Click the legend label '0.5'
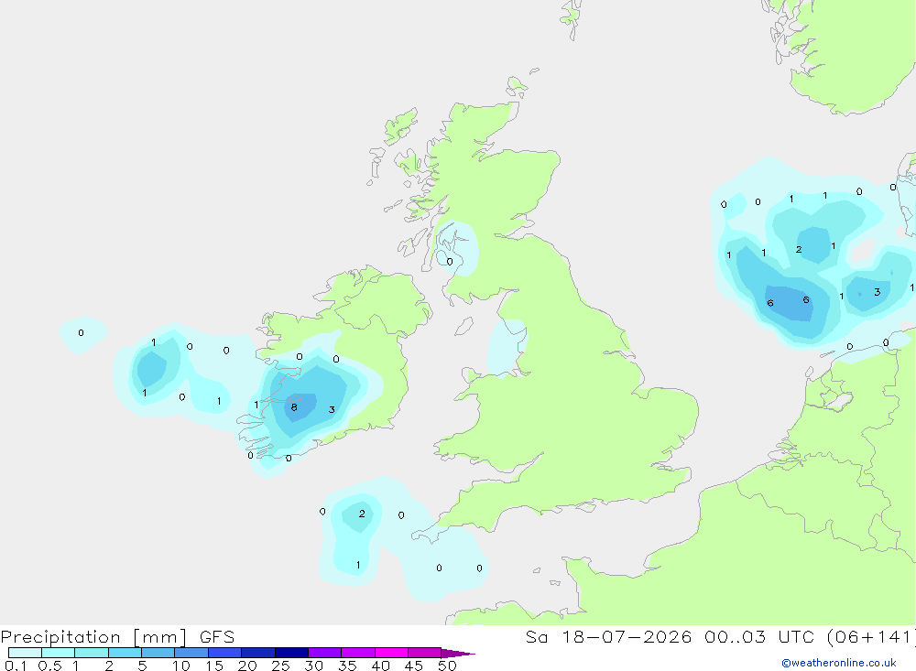Image resolution: width=916 pixels, height=671 pixels. point(49,666)
